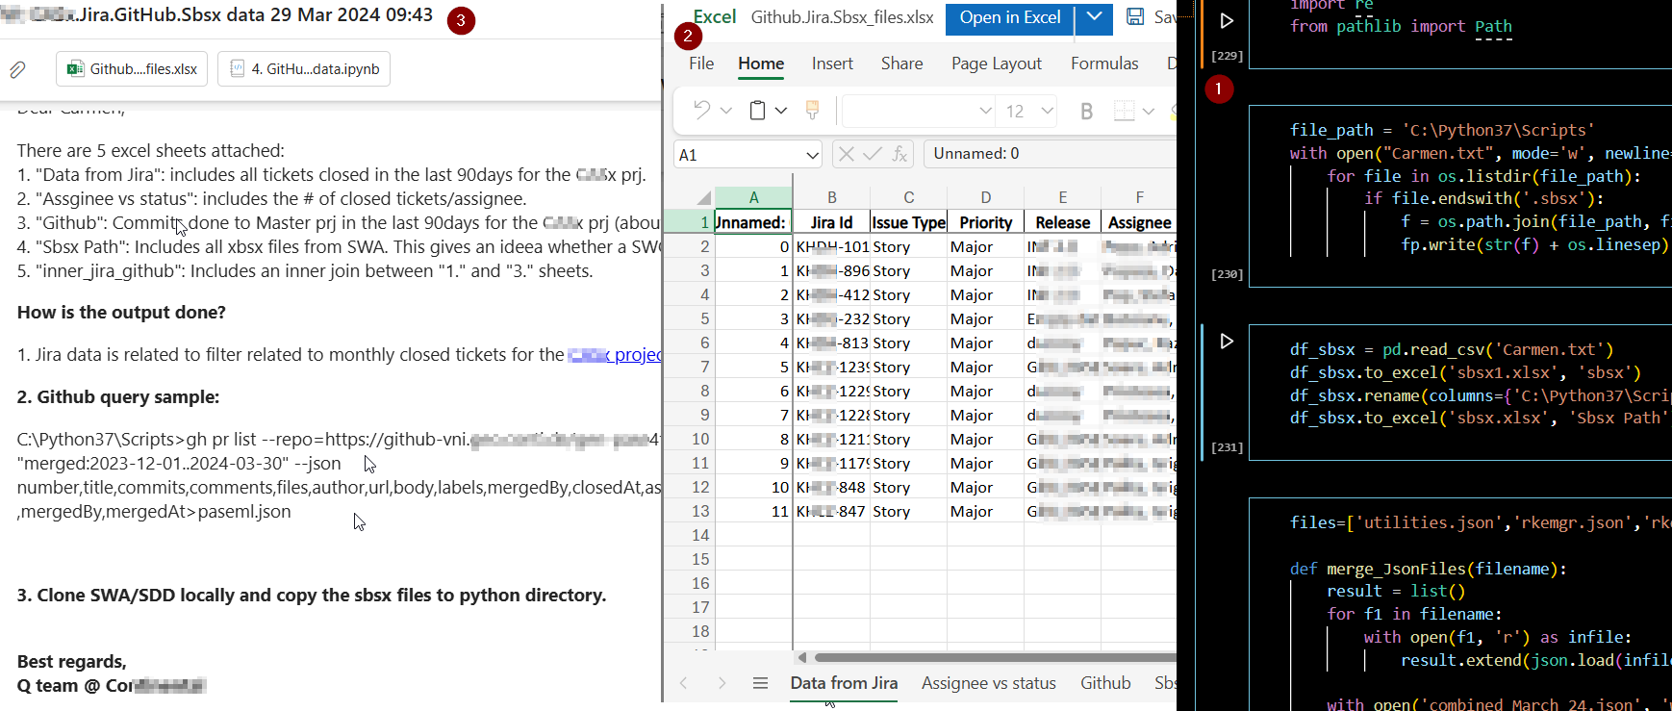
Task: Expand the Open in Excel dropdown arrow
Action: point(1094,18)
